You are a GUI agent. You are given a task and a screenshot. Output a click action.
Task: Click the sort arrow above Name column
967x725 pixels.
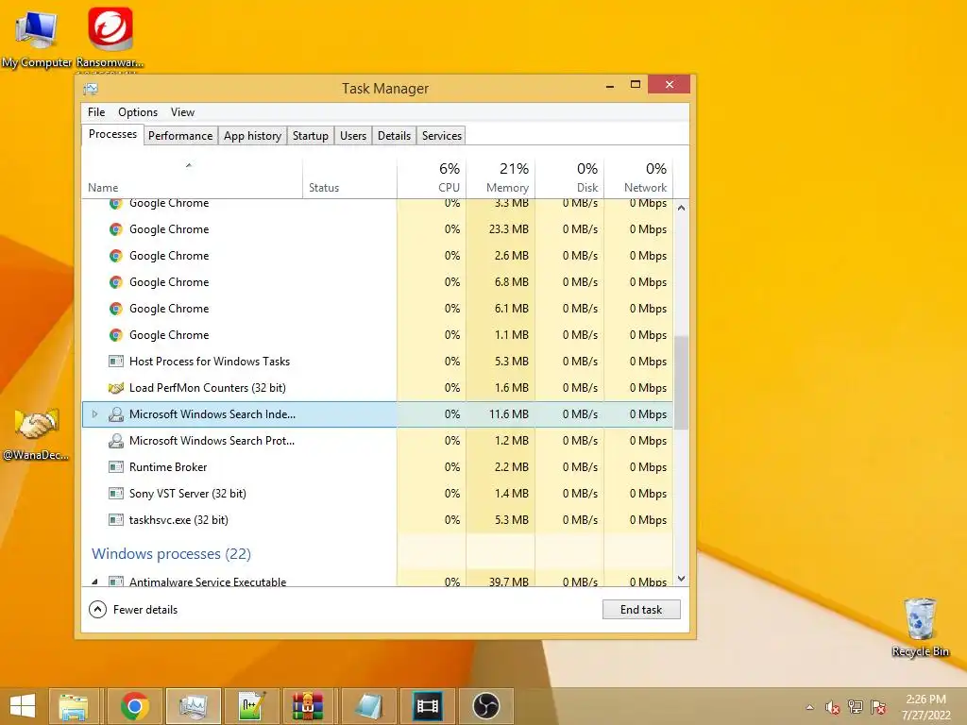tap(189, 165)
